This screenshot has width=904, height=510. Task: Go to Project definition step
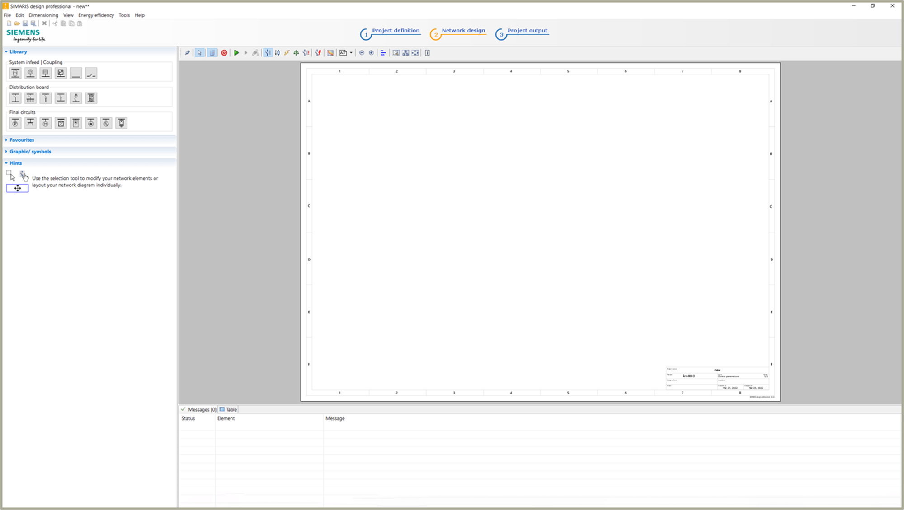click(x=395, y=31)
